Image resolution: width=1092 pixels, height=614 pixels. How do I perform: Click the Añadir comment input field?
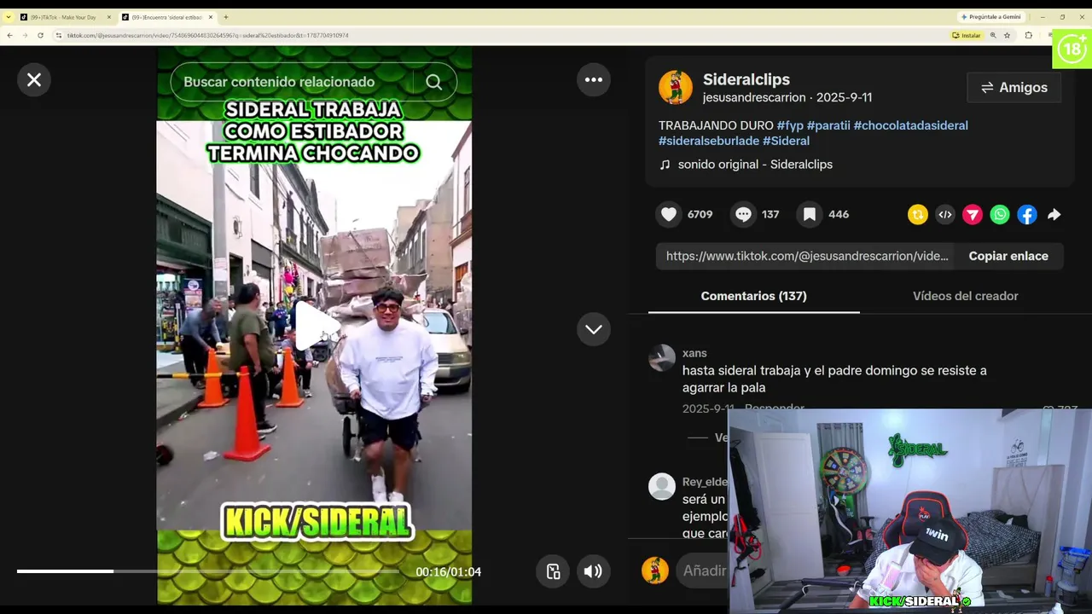click(701, 571)
